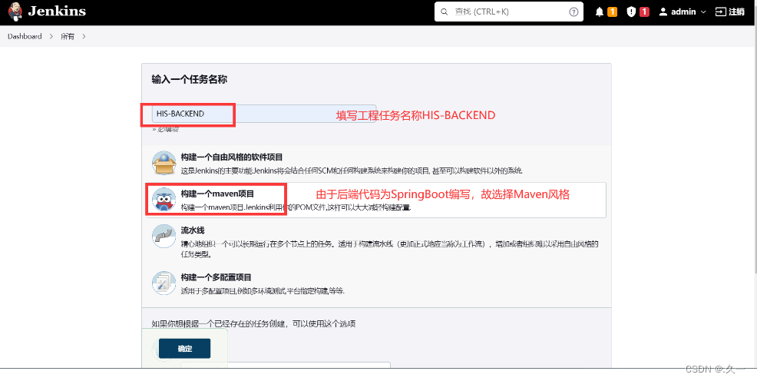The width and height of the screenshot is (757, 381).
Task: Select 构建一个自由风格的软件项目 option
Action: click(376, 163)
